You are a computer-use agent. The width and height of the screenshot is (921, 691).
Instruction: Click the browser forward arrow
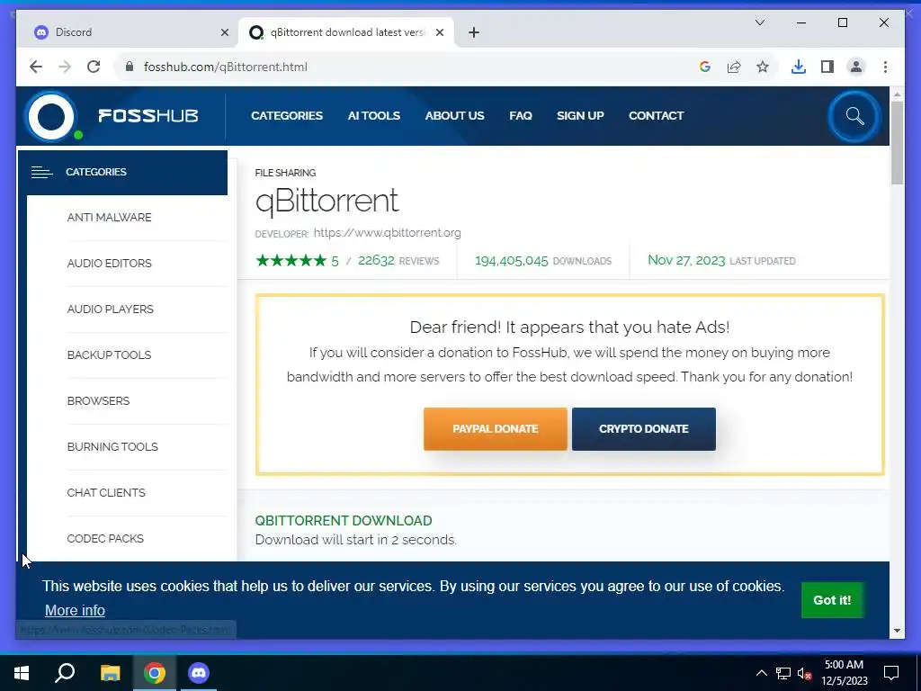pos(65,67)
